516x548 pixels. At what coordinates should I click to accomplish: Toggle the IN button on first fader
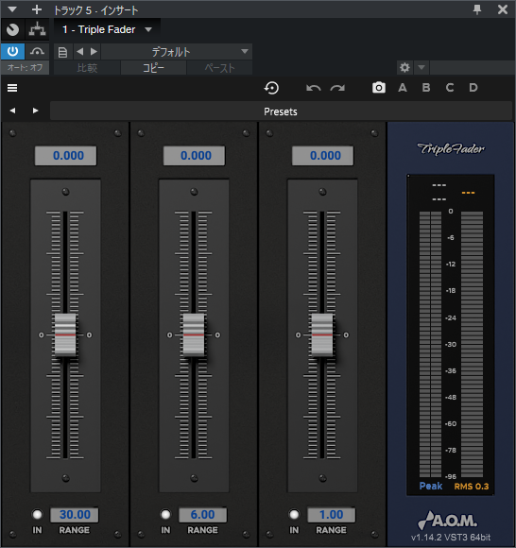(x=37, y=514)
